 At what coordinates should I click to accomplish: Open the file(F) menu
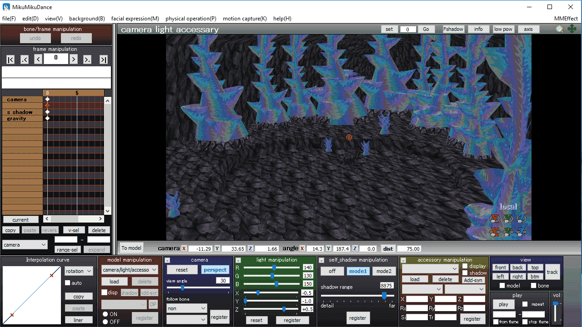[9, 19]
